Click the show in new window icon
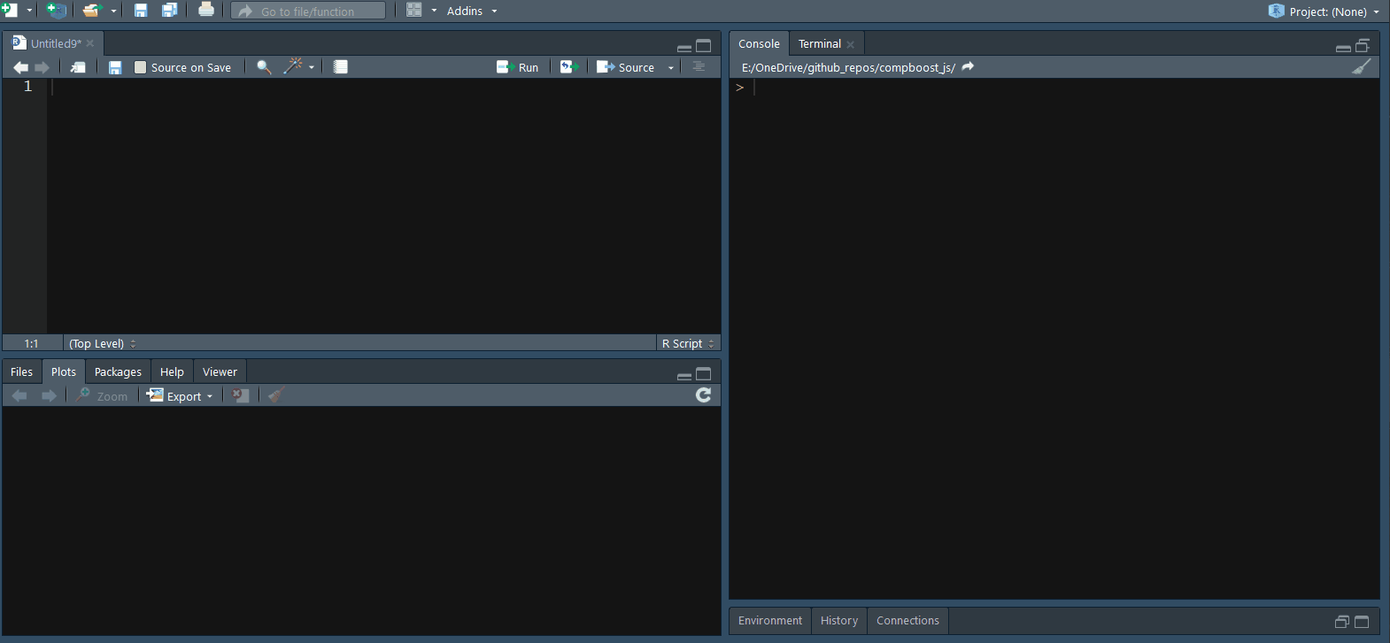 pos(78,67)
